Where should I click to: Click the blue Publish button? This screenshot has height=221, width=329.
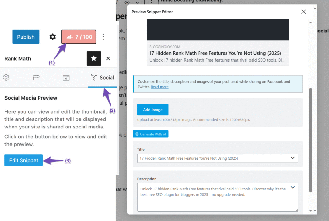(26, 37)
